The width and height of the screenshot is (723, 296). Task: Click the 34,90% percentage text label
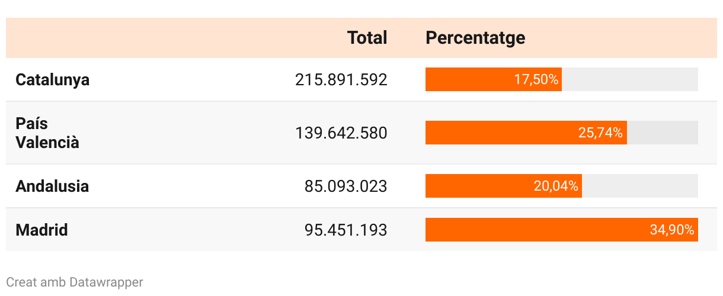(x=671, y=230)
